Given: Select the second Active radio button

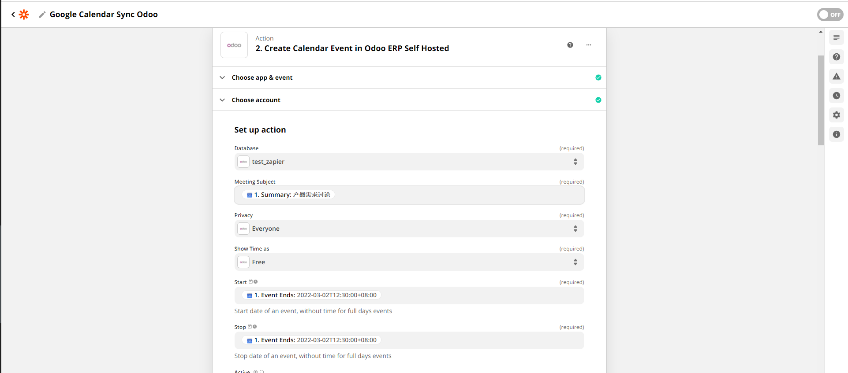Looking at the screenshot, I should (262, 372).
